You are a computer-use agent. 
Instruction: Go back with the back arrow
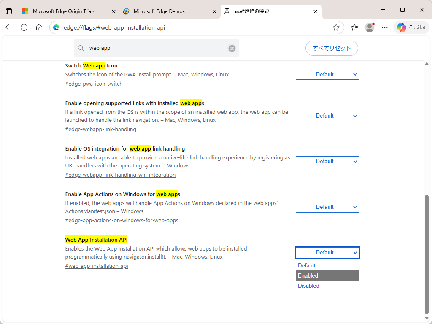click(9, 27)
